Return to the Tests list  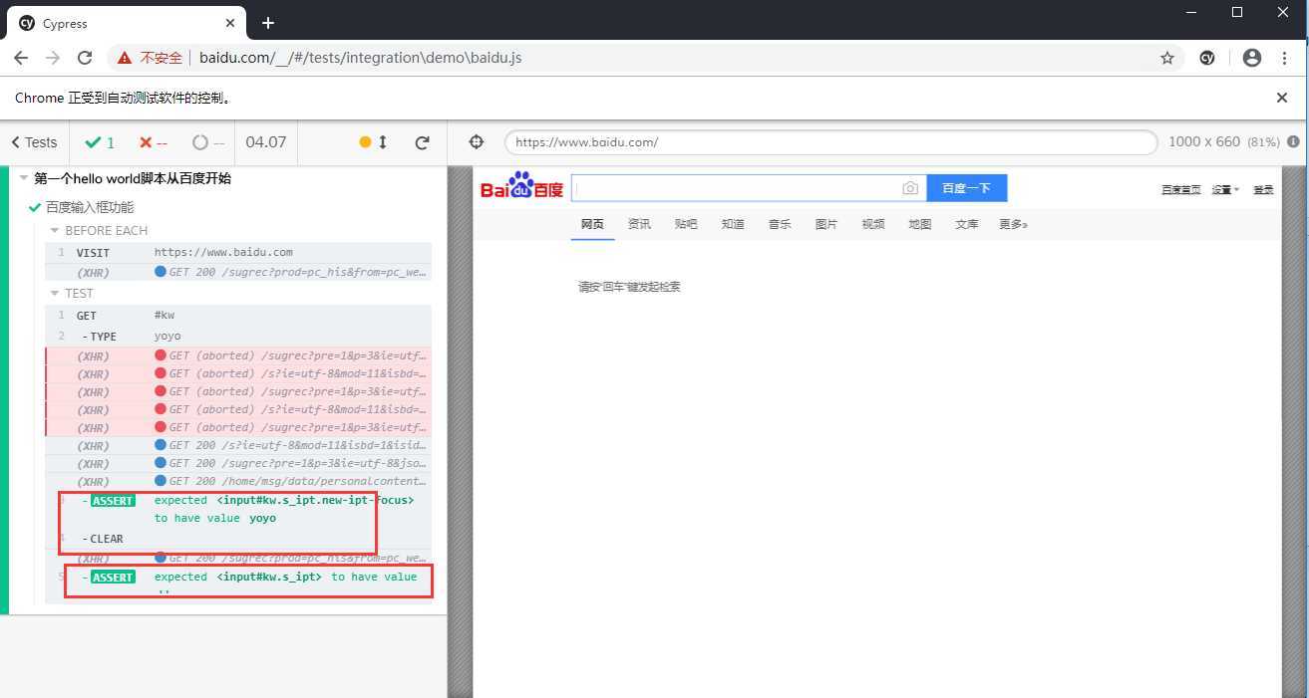[34, 142]
